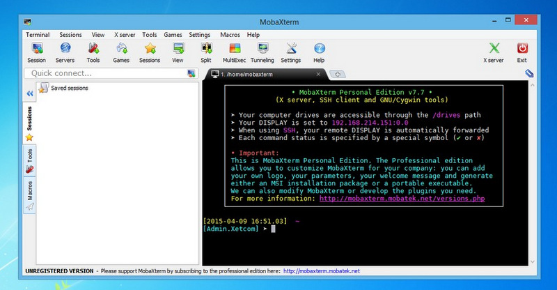Open the Terminal menu
557x290 pixels.
(x=38, y=35)
